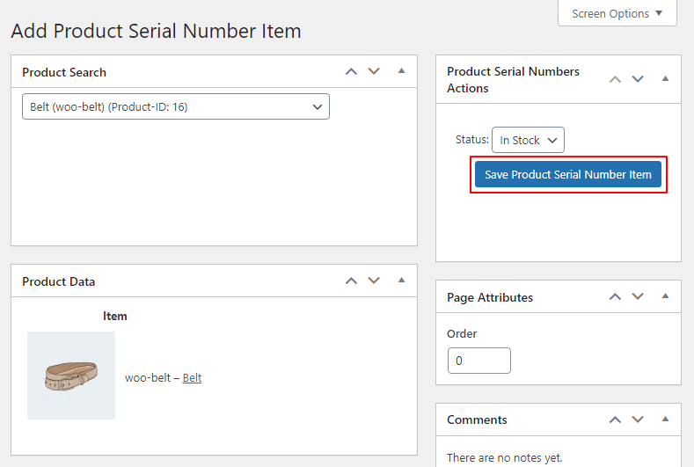The width and height of the screenshot is (694, 467).
Task: Open Screen Options tab
Action: pyautogui.click(x=617, y=14)
